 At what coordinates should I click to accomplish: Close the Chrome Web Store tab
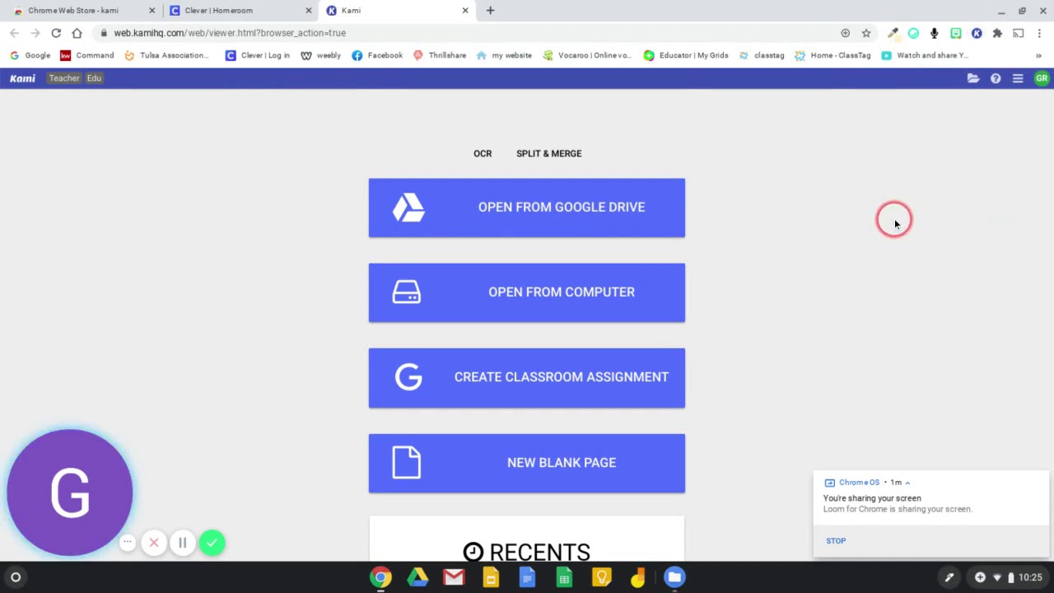[152, 11]
